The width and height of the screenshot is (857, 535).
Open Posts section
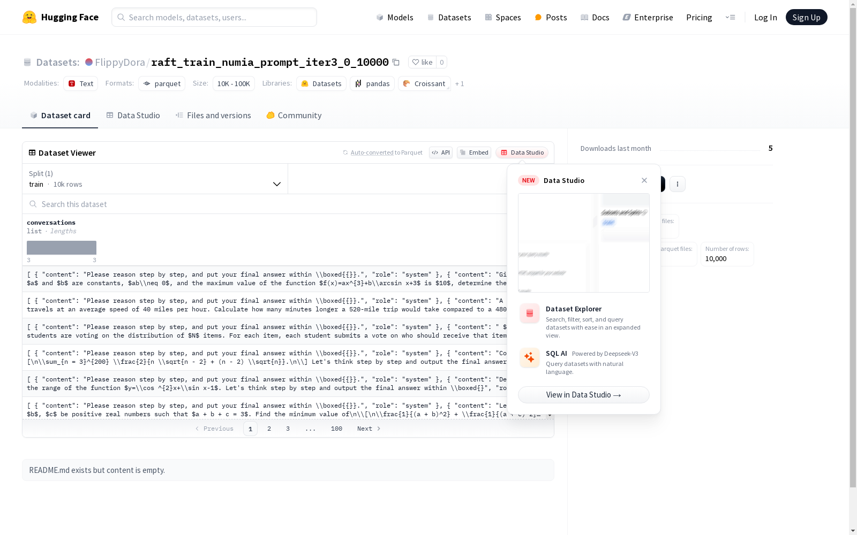(x=551, y=17)
